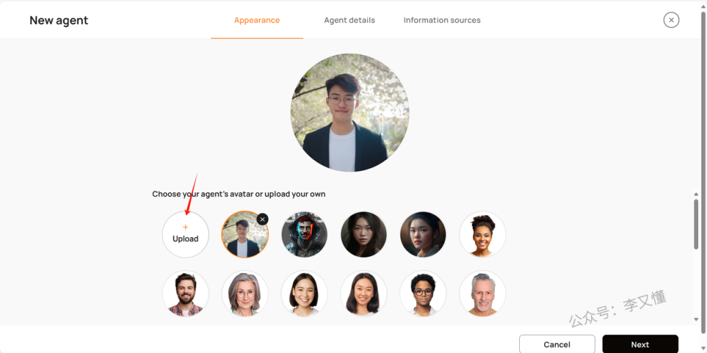Select the dark-haired woman avatar beside the hair bun avatar
The width and height of the screenshot is (707, 353).
click(423, 234)
